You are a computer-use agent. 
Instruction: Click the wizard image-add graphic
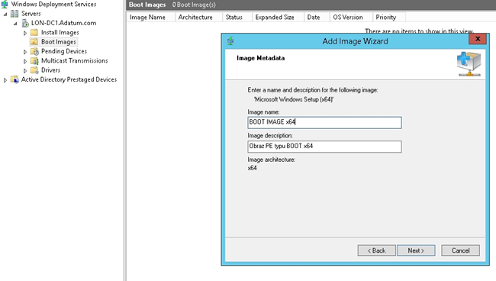(469, 64)
